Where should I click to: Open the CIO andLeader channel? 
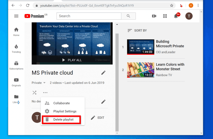tap(166, 52)
